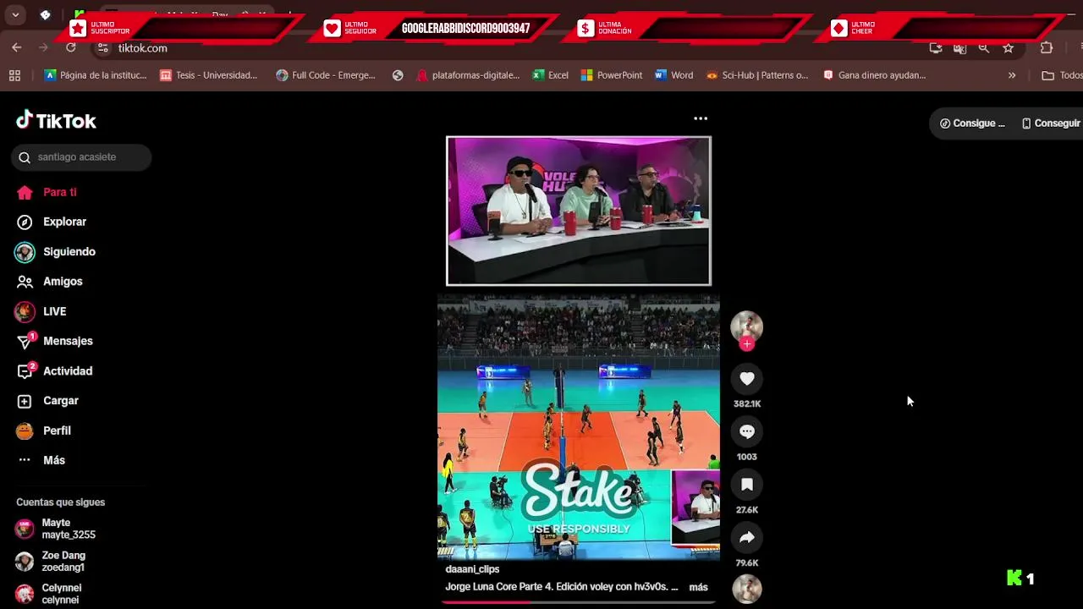Reload the page
1083x609 pixels.
71,48
